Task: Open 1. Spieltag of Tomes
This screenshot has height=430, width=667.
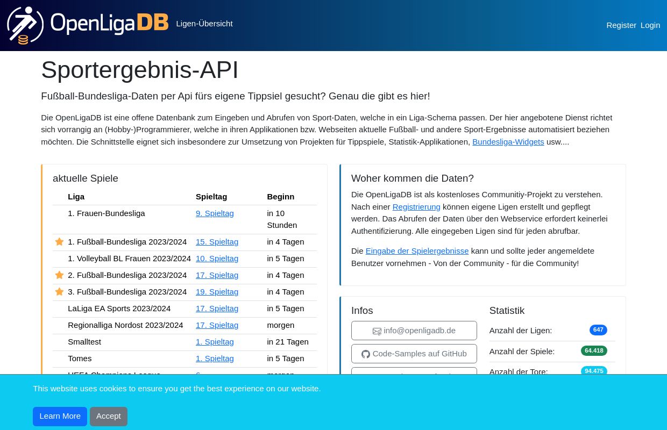Action: 215,359
